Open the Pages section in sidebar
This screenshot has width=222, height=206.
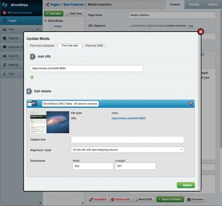[21, 20]
